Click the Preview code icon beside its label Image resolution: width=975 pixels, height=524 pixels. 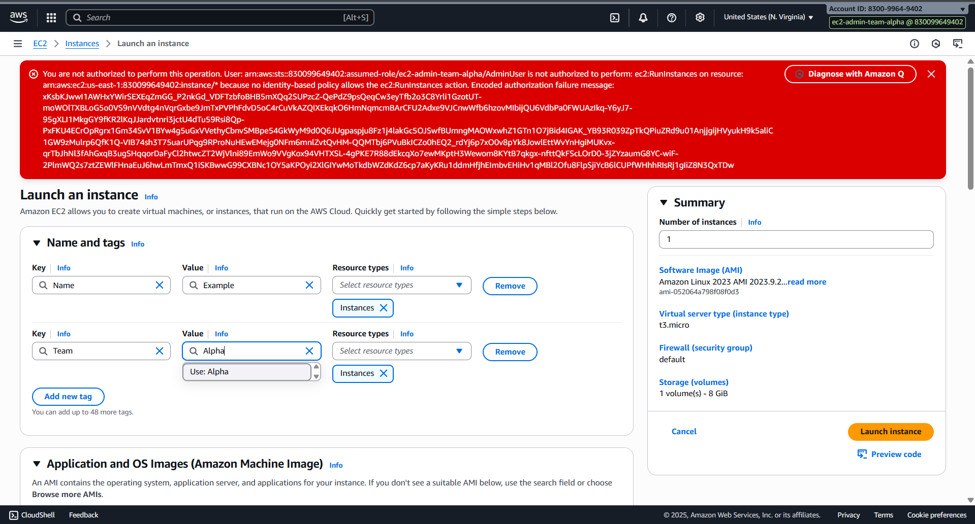[x=862, y=454]
